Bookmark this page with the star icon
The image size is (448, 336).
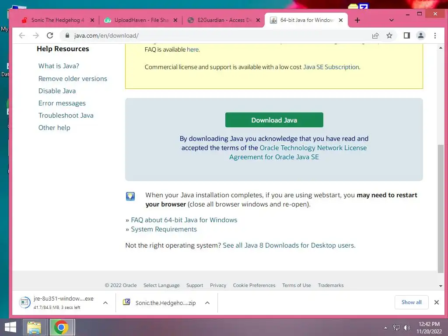389,35
